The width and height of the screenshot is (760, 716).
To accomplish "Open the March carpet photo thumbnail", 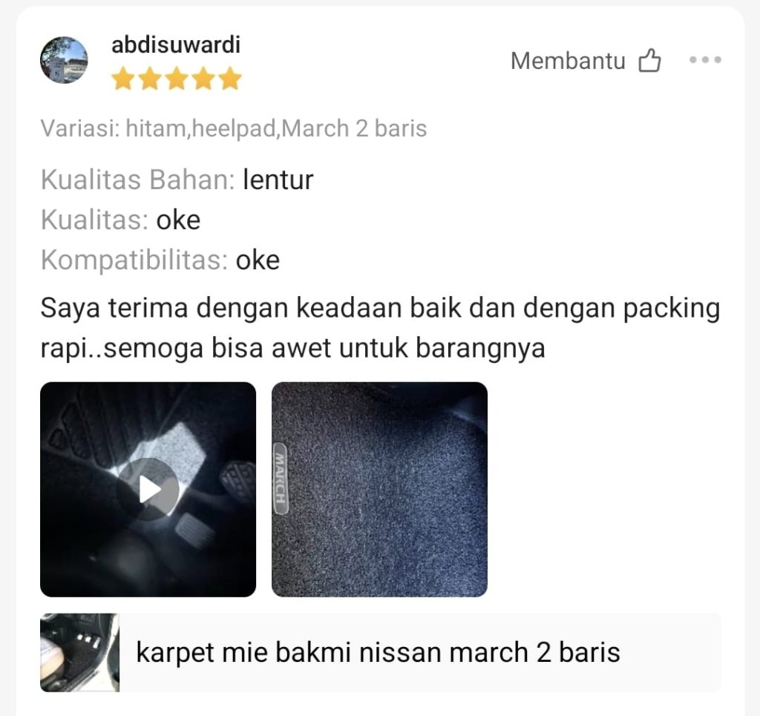I will point(379,489).
